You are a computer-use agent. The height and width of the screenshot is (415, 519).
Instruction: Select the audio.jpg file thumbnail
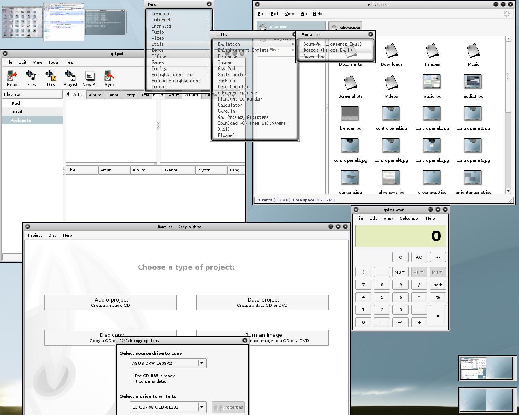tap(432, 81)
